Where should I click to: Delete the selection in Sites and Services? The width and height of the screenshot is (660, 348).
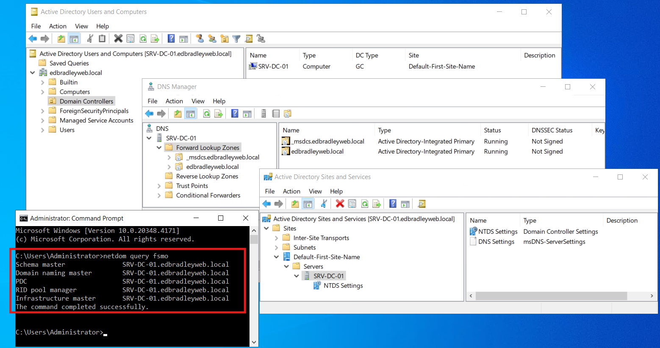[339, 204]
